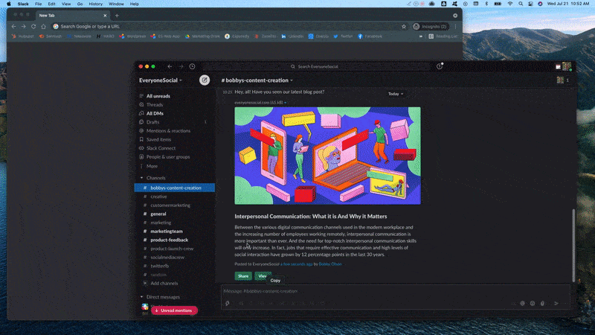Reload page in Chrome window
The height and width of the screenshot is (335, 595).
point(33,27)
